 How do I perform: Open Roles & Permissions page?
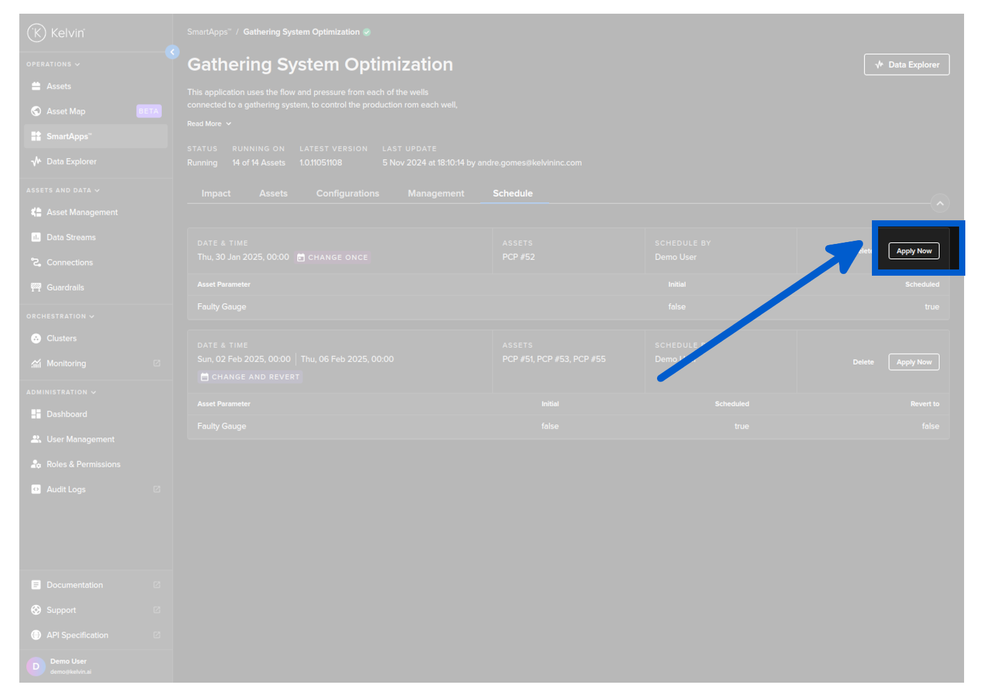pyautogui.click(x=83, y=464)
